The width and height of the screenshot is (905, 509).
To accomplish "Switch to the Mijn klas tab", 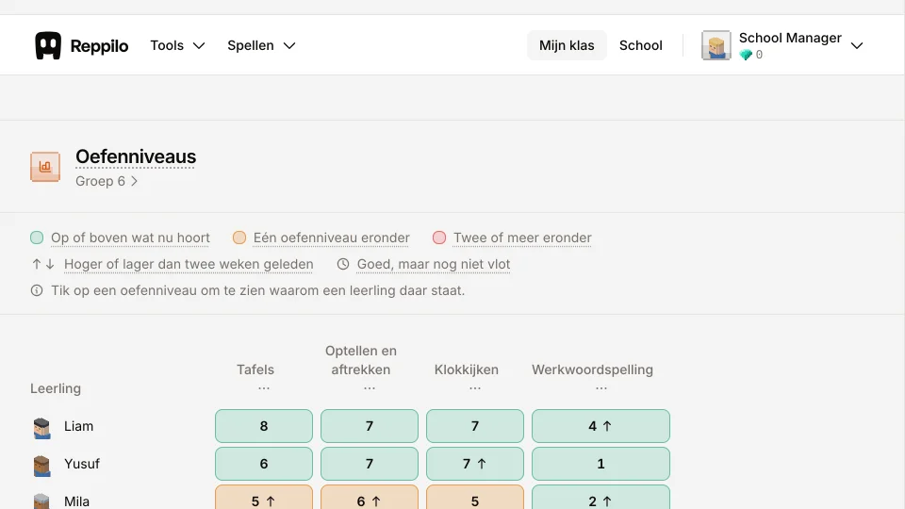I will click(567, 45).
